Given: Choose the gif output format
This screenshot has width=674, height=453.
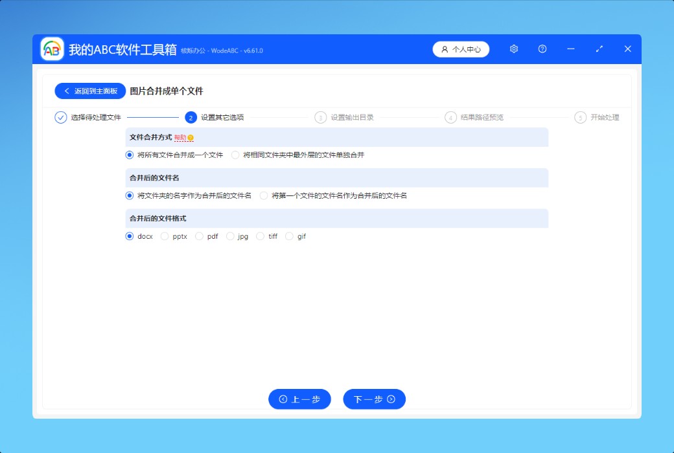Looking at the screenshot, I should click(x=289, y=236).
